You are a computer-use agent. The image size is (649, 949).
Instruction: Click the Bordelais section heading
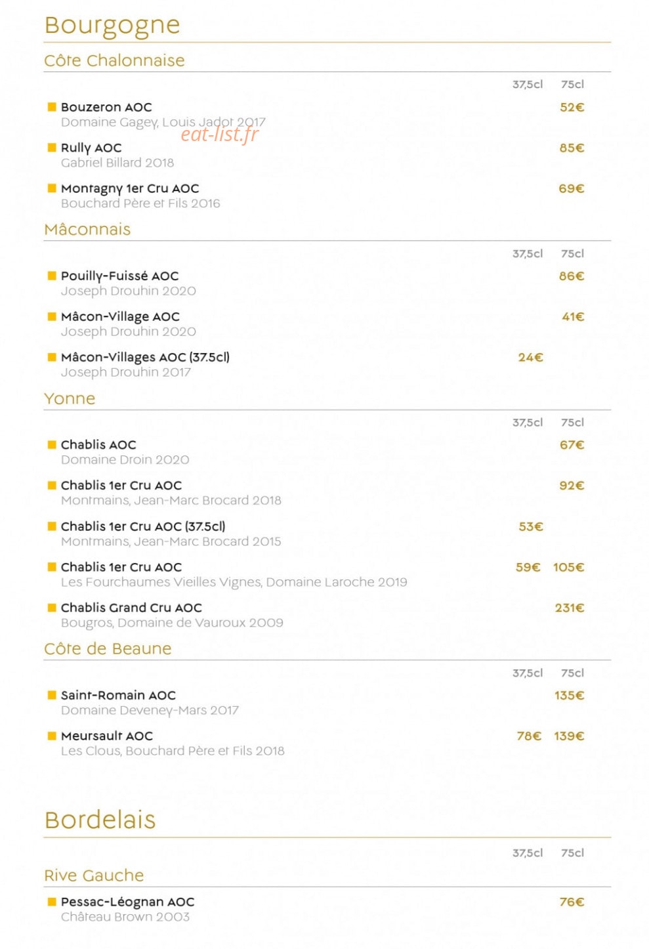tap(100, 820)
